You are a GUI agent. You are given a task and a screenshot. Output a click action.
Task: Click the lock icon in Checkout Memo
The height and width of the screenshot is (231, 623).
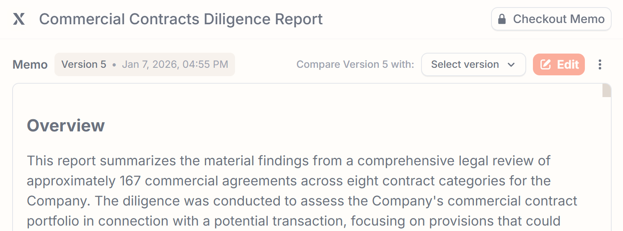[502, 19]
